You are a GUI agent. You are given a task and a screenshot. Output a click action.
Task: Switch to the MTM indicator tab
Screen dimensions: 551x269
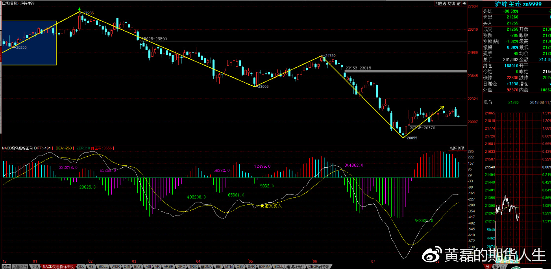coord(229,267)
